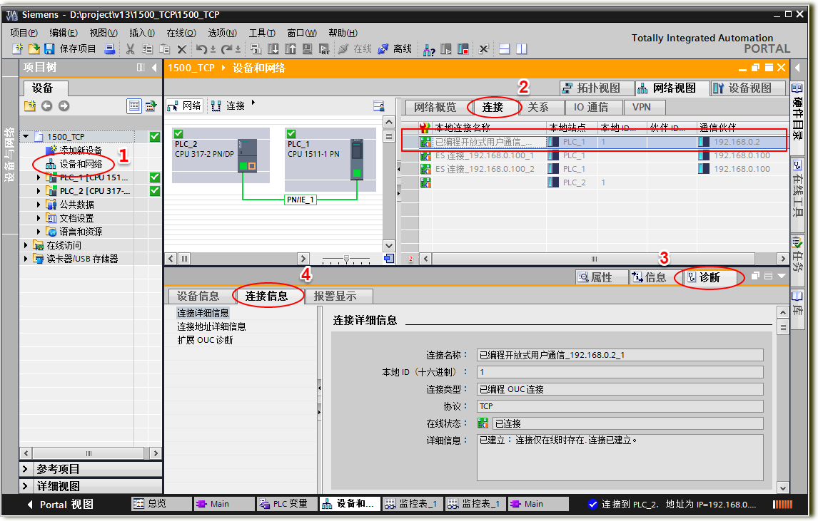Expand the 详细视图 section
The height and width of the screenshot is (521, 818).
(26, 487)
